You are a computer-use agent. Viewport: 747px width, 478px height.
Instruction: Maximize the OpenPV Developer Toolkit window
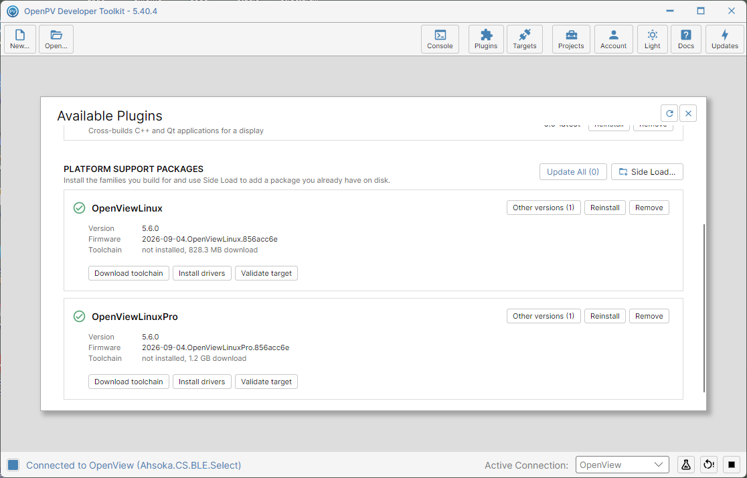coord(700,11)
